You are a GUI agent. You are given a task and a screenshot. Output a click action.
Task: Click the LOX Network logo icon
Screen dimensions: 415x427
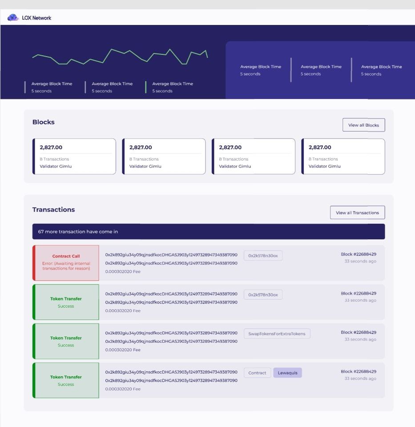pos(13,18)
